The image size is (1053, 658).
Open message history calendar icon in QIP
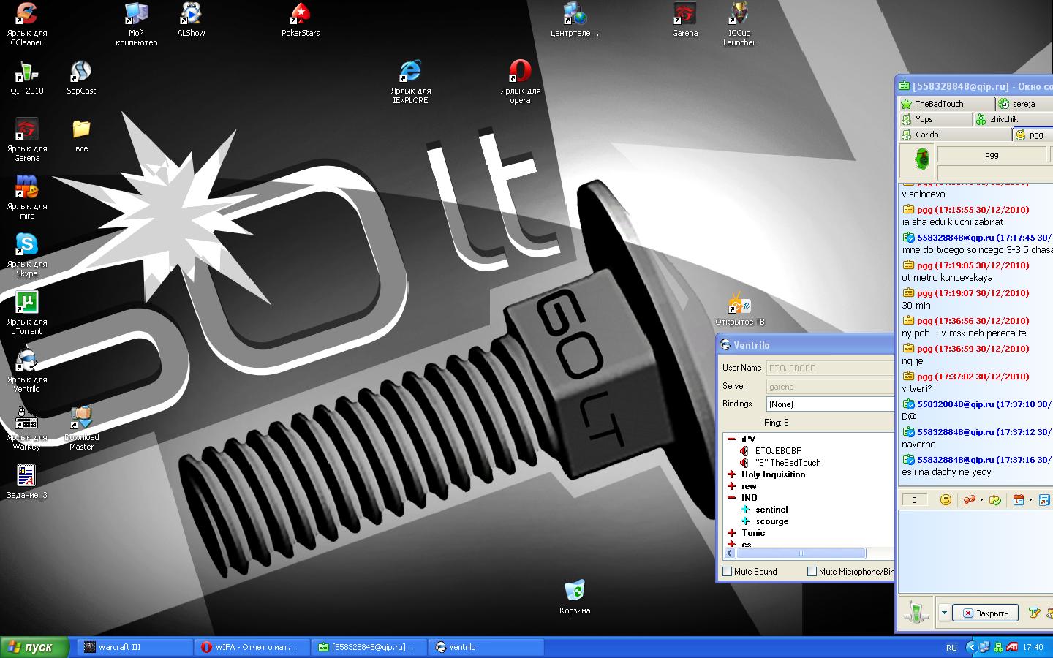click(1019, 500)
